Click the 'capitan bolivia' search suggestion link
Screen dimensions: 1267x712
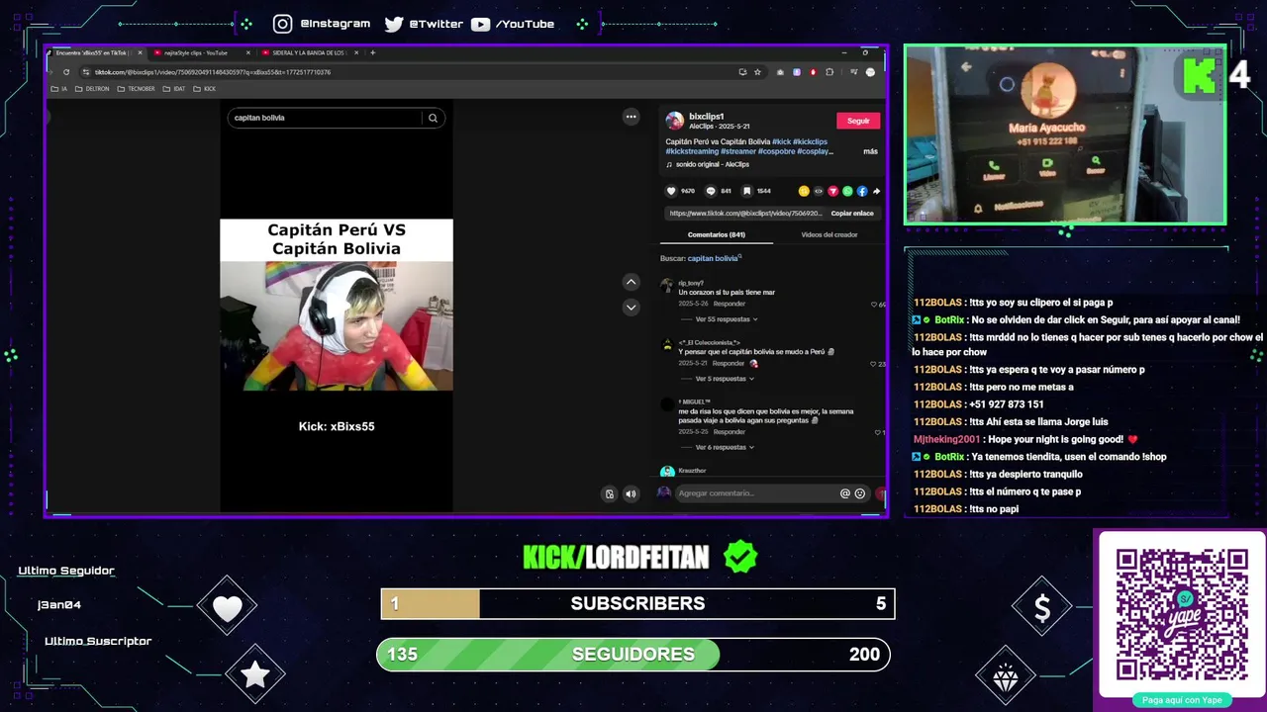(x=713, y=258)
